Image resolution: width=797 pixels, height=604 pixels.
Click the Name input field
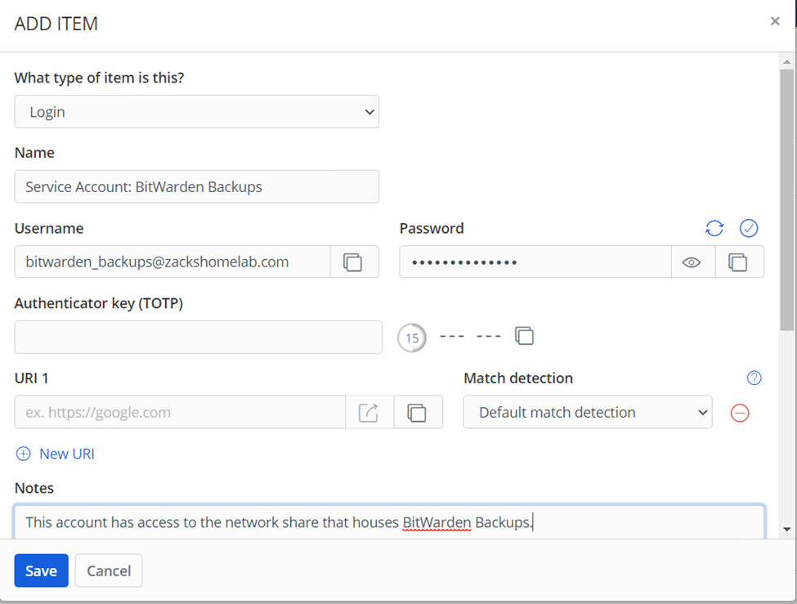click(x=196, y=186)
